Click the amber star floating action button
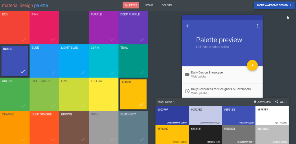This screenshot has width=296, height=144. pos(252,65)
